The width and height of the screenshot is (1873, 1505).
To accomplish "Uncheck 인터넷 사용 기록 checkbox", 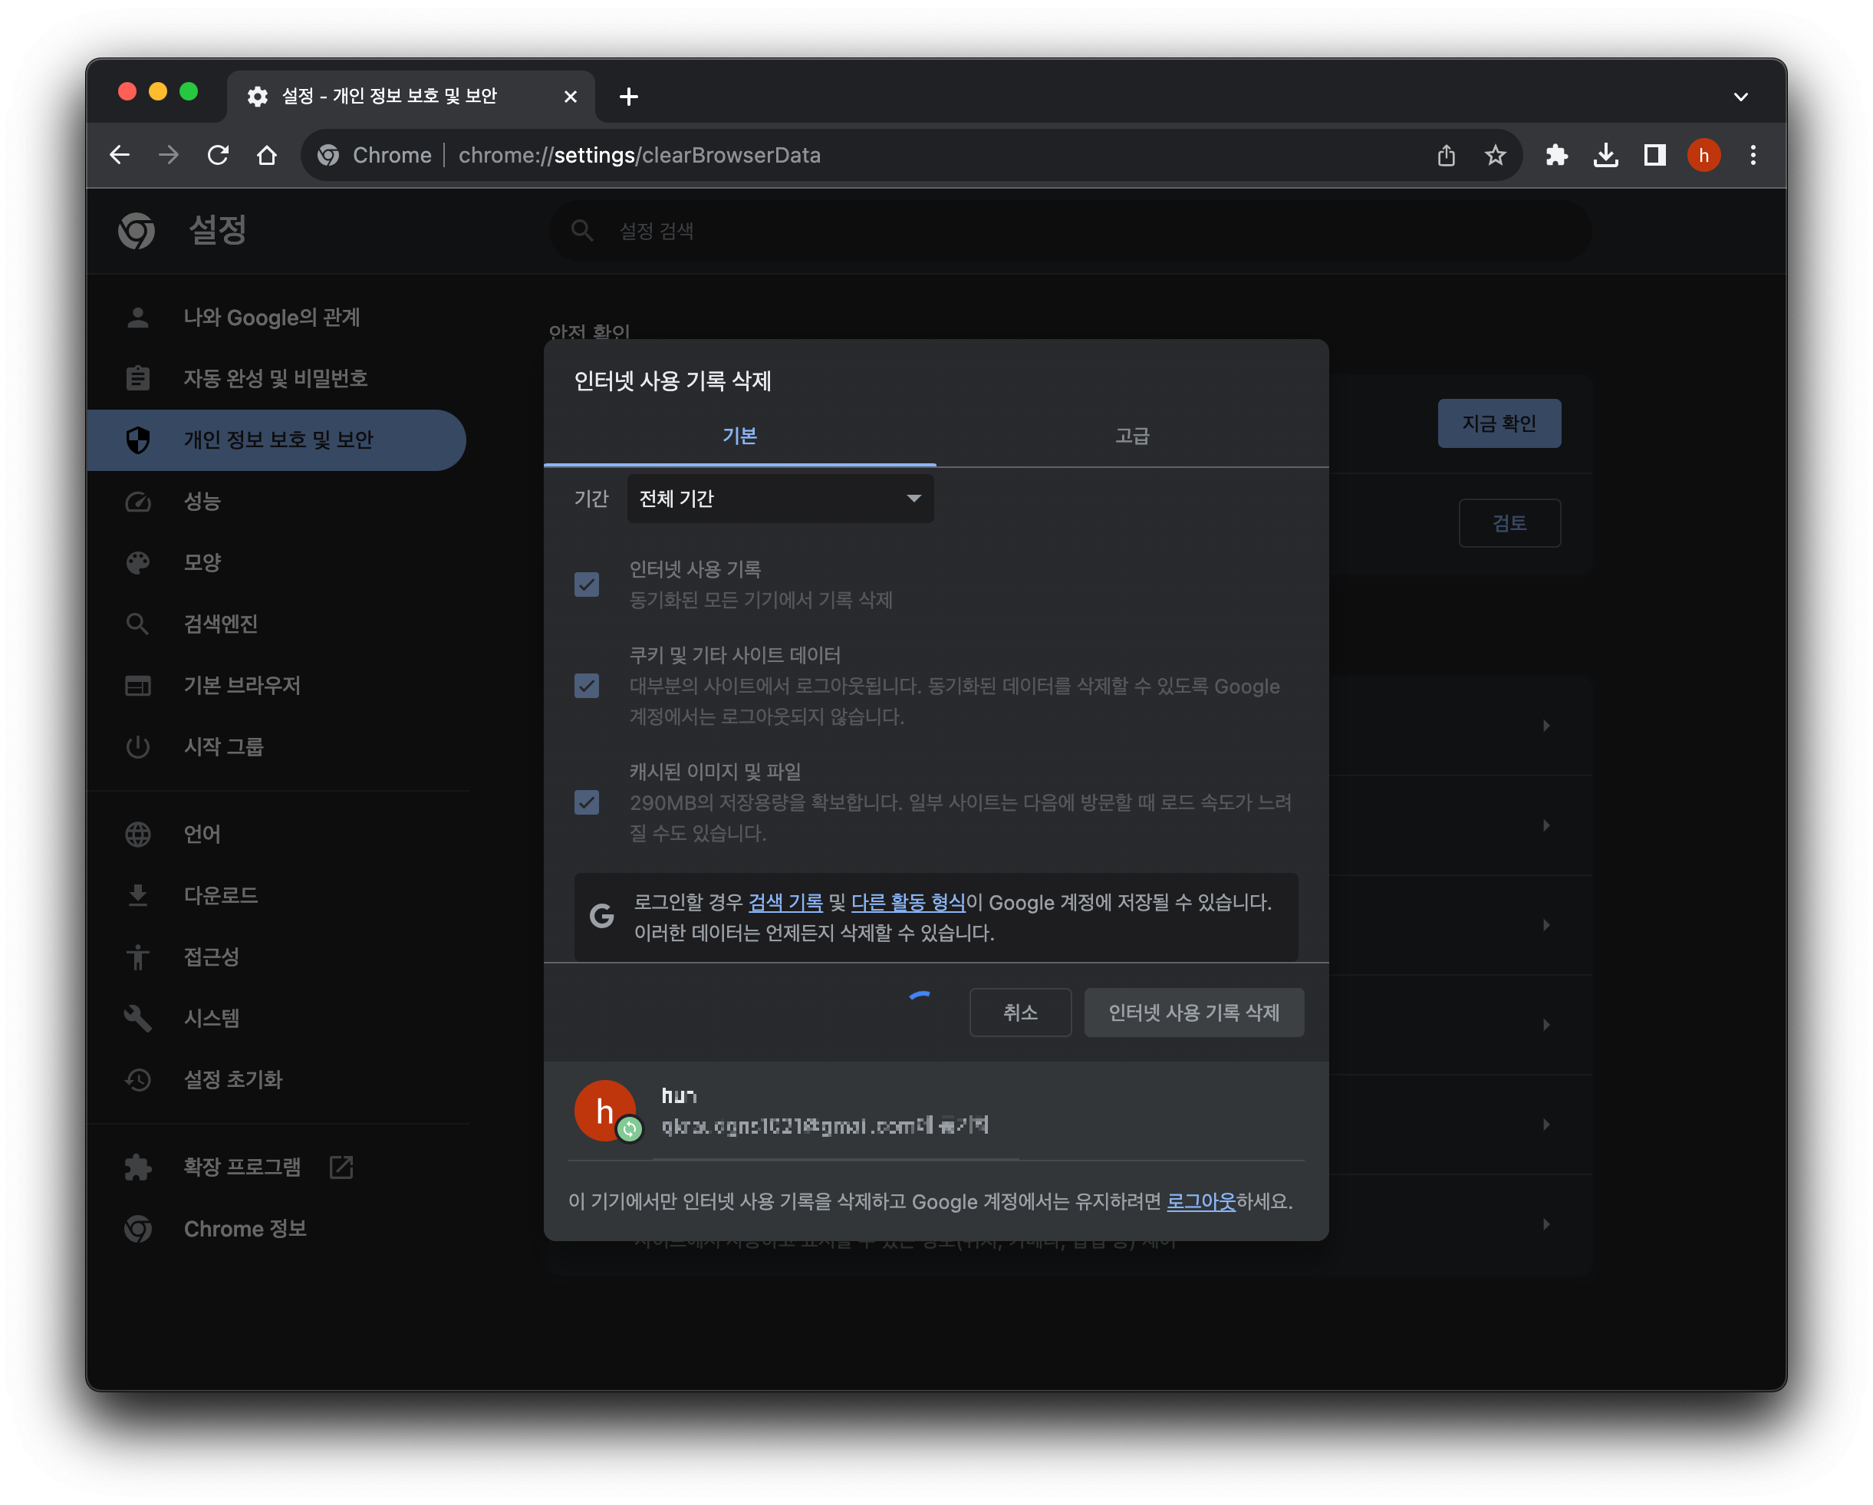I will [587, 585].
